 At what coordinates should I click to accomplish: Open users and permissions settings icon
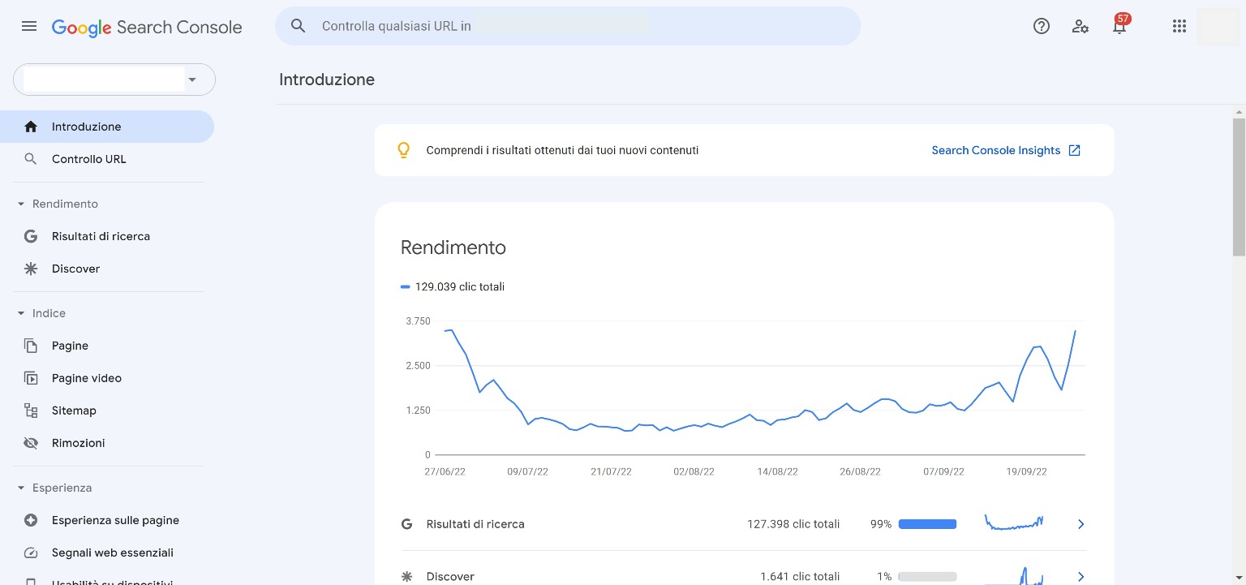coord(1081,26)
